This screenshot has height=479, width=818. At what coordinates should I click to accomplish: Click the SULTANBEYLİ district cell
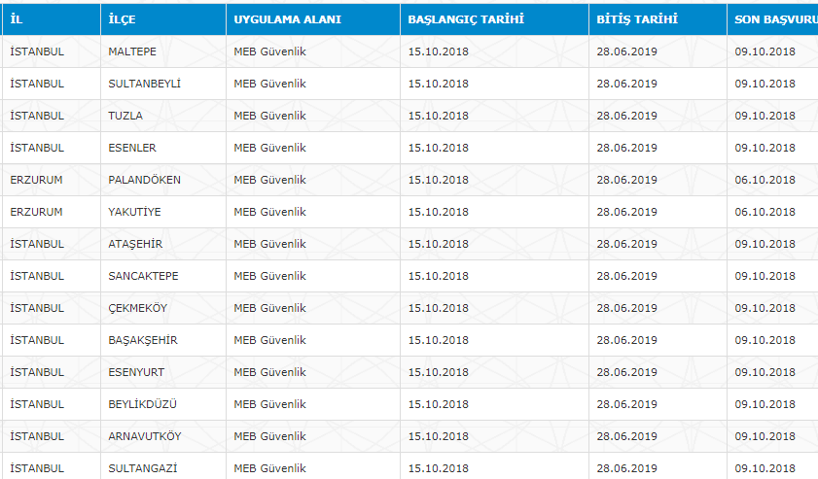click(144, 84)
